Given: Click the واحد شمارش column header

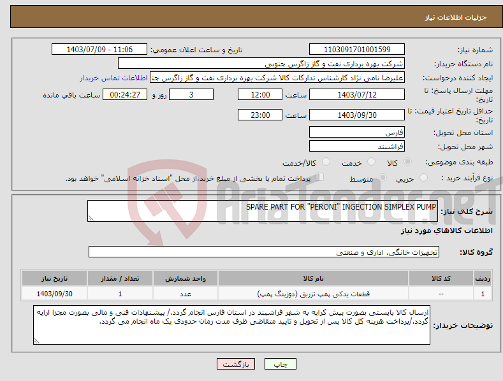Looking at the screenshot, I should [186, 278].
